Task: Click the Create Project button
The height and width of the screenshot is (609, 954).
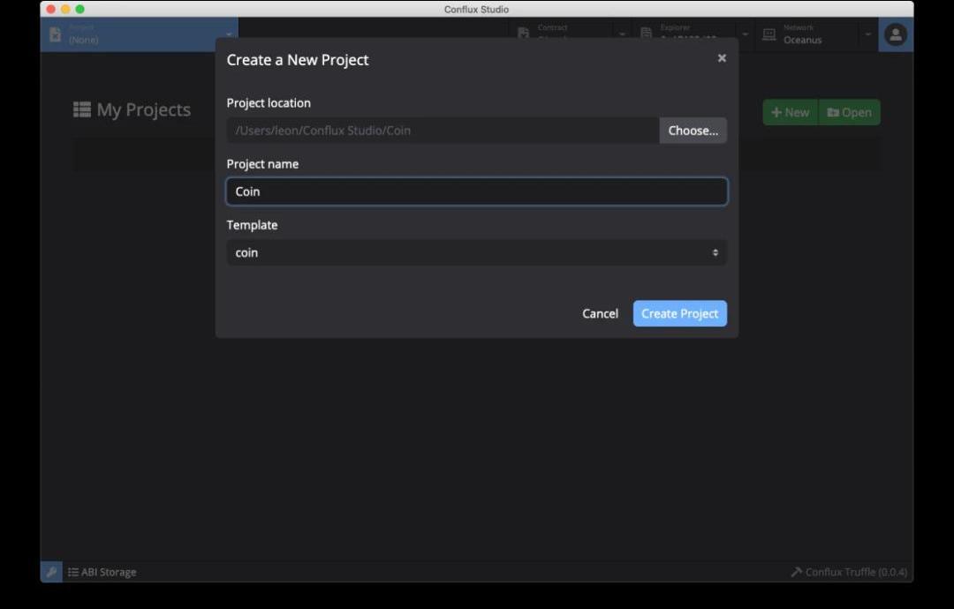Action: 679,313
